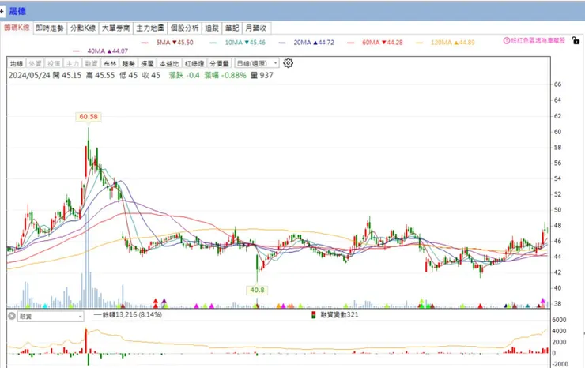The height and width of the screenshot is (368, 585).
Task: Toggle the 趨勢 trend button
Action: pos(129,63)
